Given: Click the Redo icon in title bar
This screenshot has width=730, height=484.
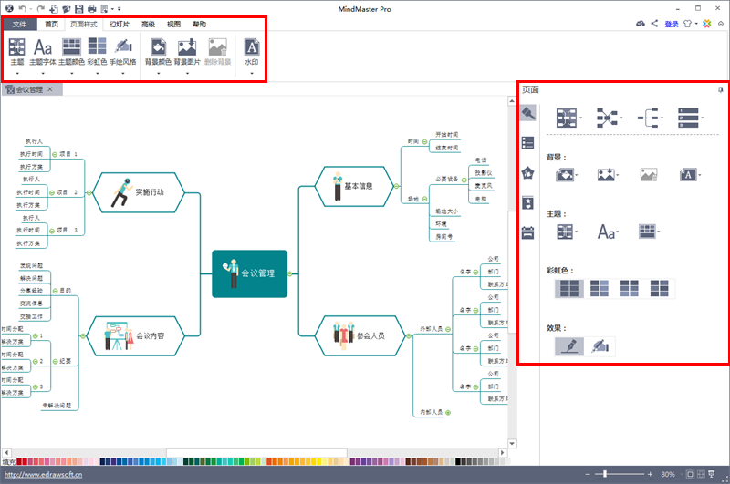Looking at the screenshot, I should point(40,8).
